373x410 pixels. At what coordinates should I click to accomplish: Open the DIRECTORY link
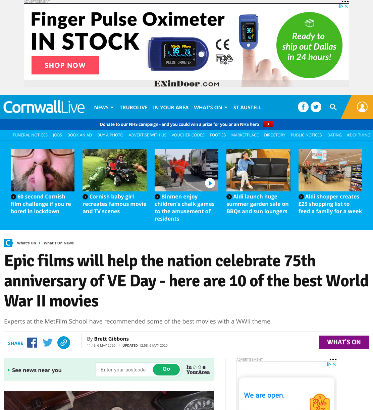[x=275, y=135]
